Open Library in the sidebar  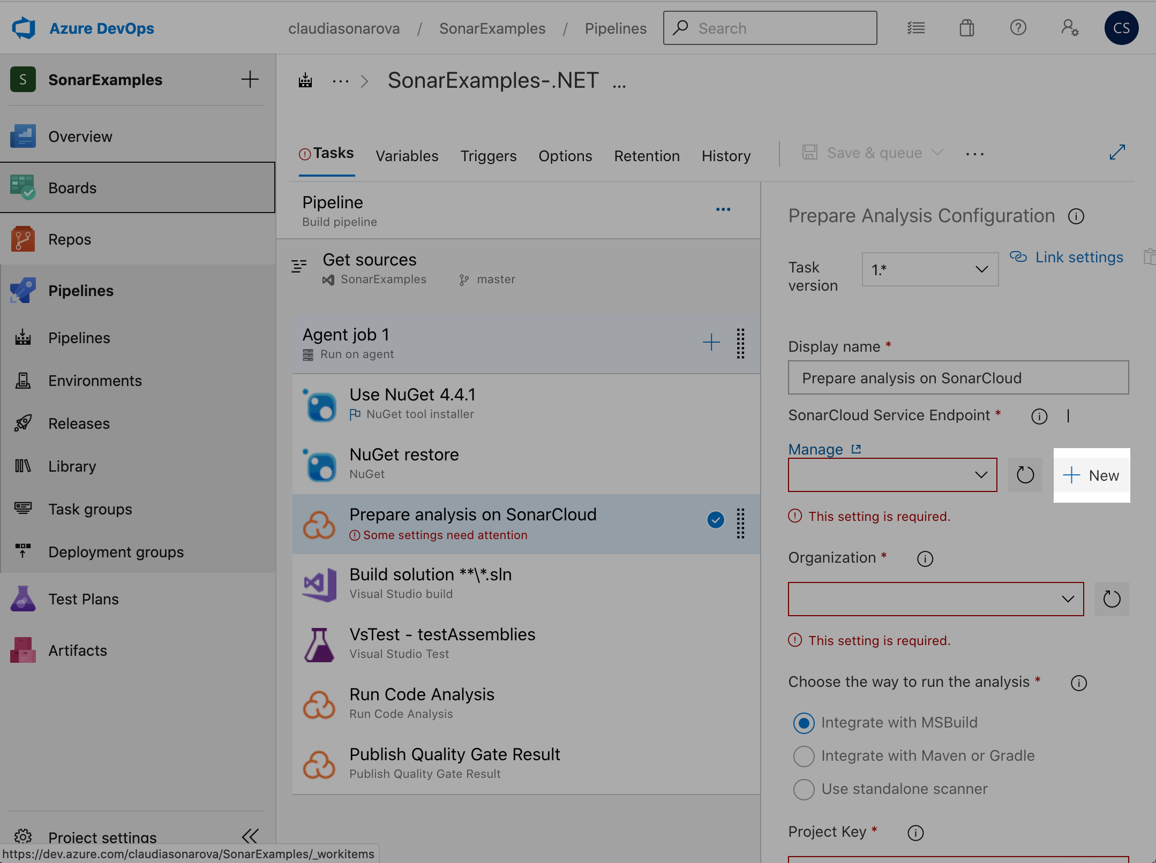click(x=138, y=466)
